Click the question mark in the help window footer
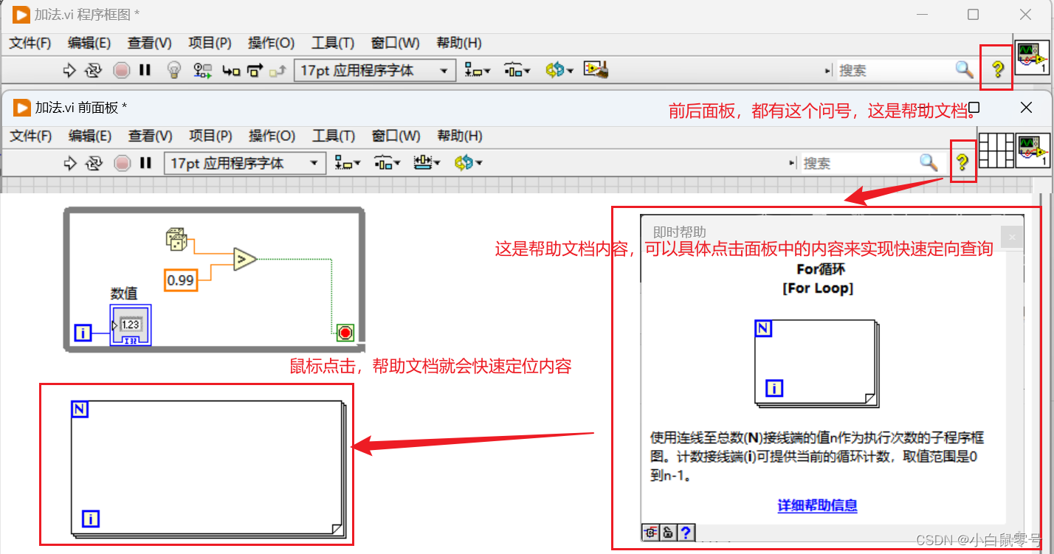Image resolution: width=1054 pixels, height=554 pixels. point(686,532)
